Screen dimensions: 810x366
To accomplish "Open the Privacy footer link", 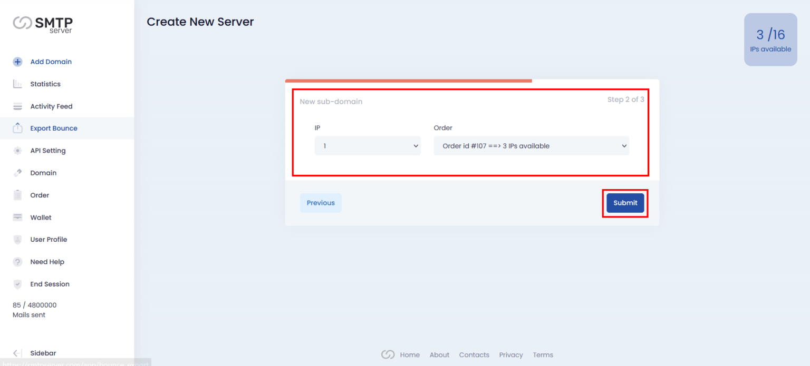I will tap(511, 355).
